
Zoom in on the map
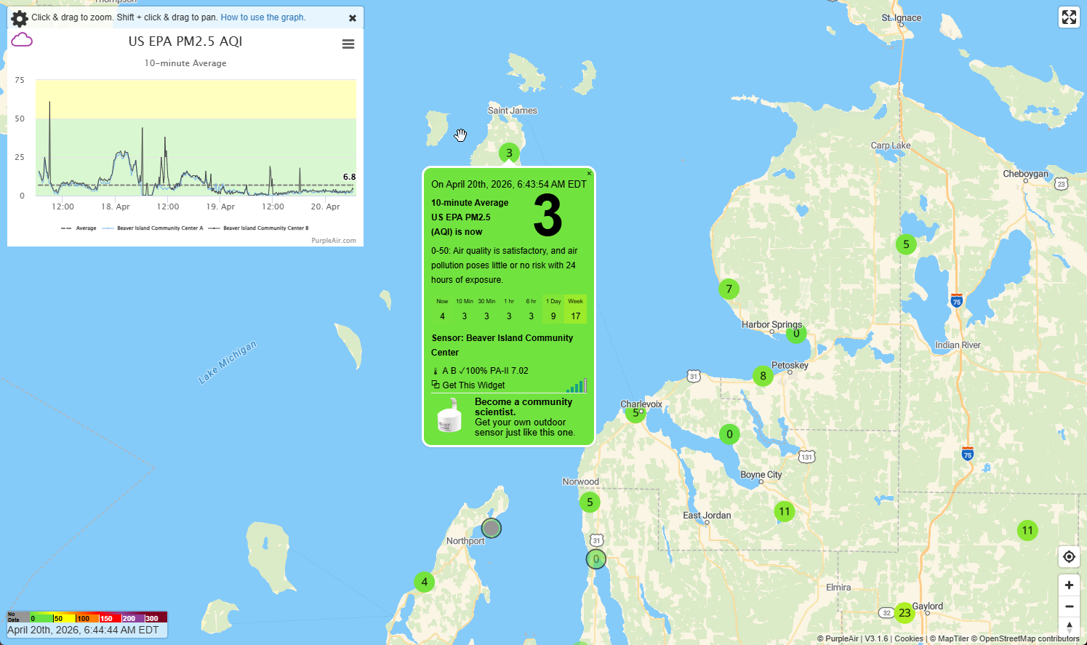[x=1069, y=585]
